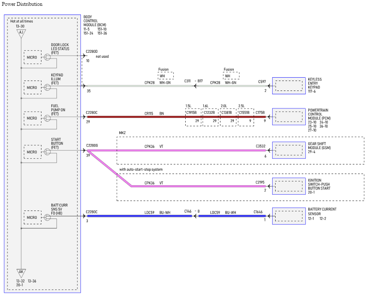The image size is (368, 294).
Task: Click the 'BODY CONTROL MODULE (BCM)' label
Action: point(95,21)
